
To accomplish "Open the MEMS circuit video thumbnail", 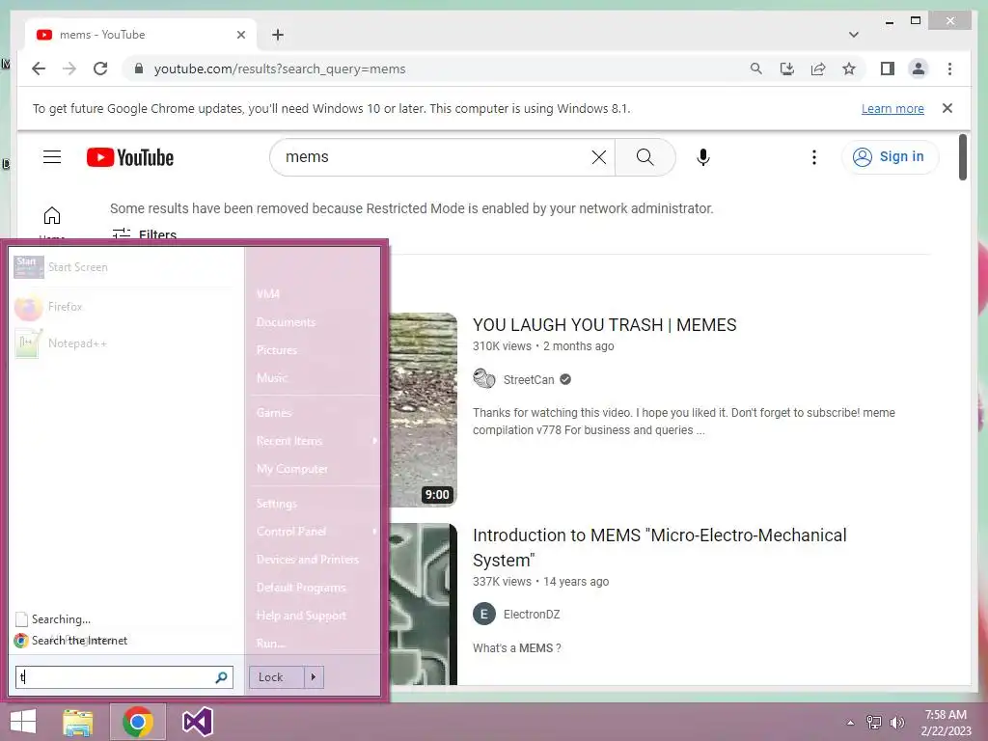I will (x=423, y=604).
